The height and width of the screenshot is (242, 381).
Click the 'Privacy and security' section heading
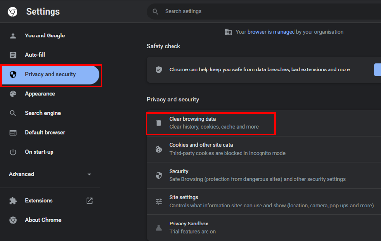point(173,99)
